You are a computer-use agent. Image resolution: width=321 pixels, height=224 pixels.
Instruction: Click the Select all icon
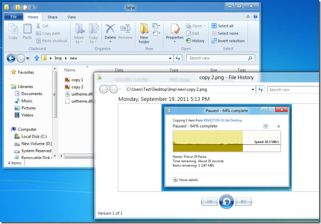214,26
